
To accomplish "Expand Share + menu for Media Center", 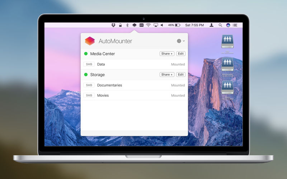I will pyautogui.click(x=167, y=54).
